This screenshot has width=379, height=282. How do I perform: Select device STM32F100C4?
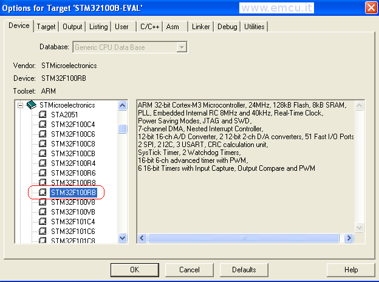73,125
